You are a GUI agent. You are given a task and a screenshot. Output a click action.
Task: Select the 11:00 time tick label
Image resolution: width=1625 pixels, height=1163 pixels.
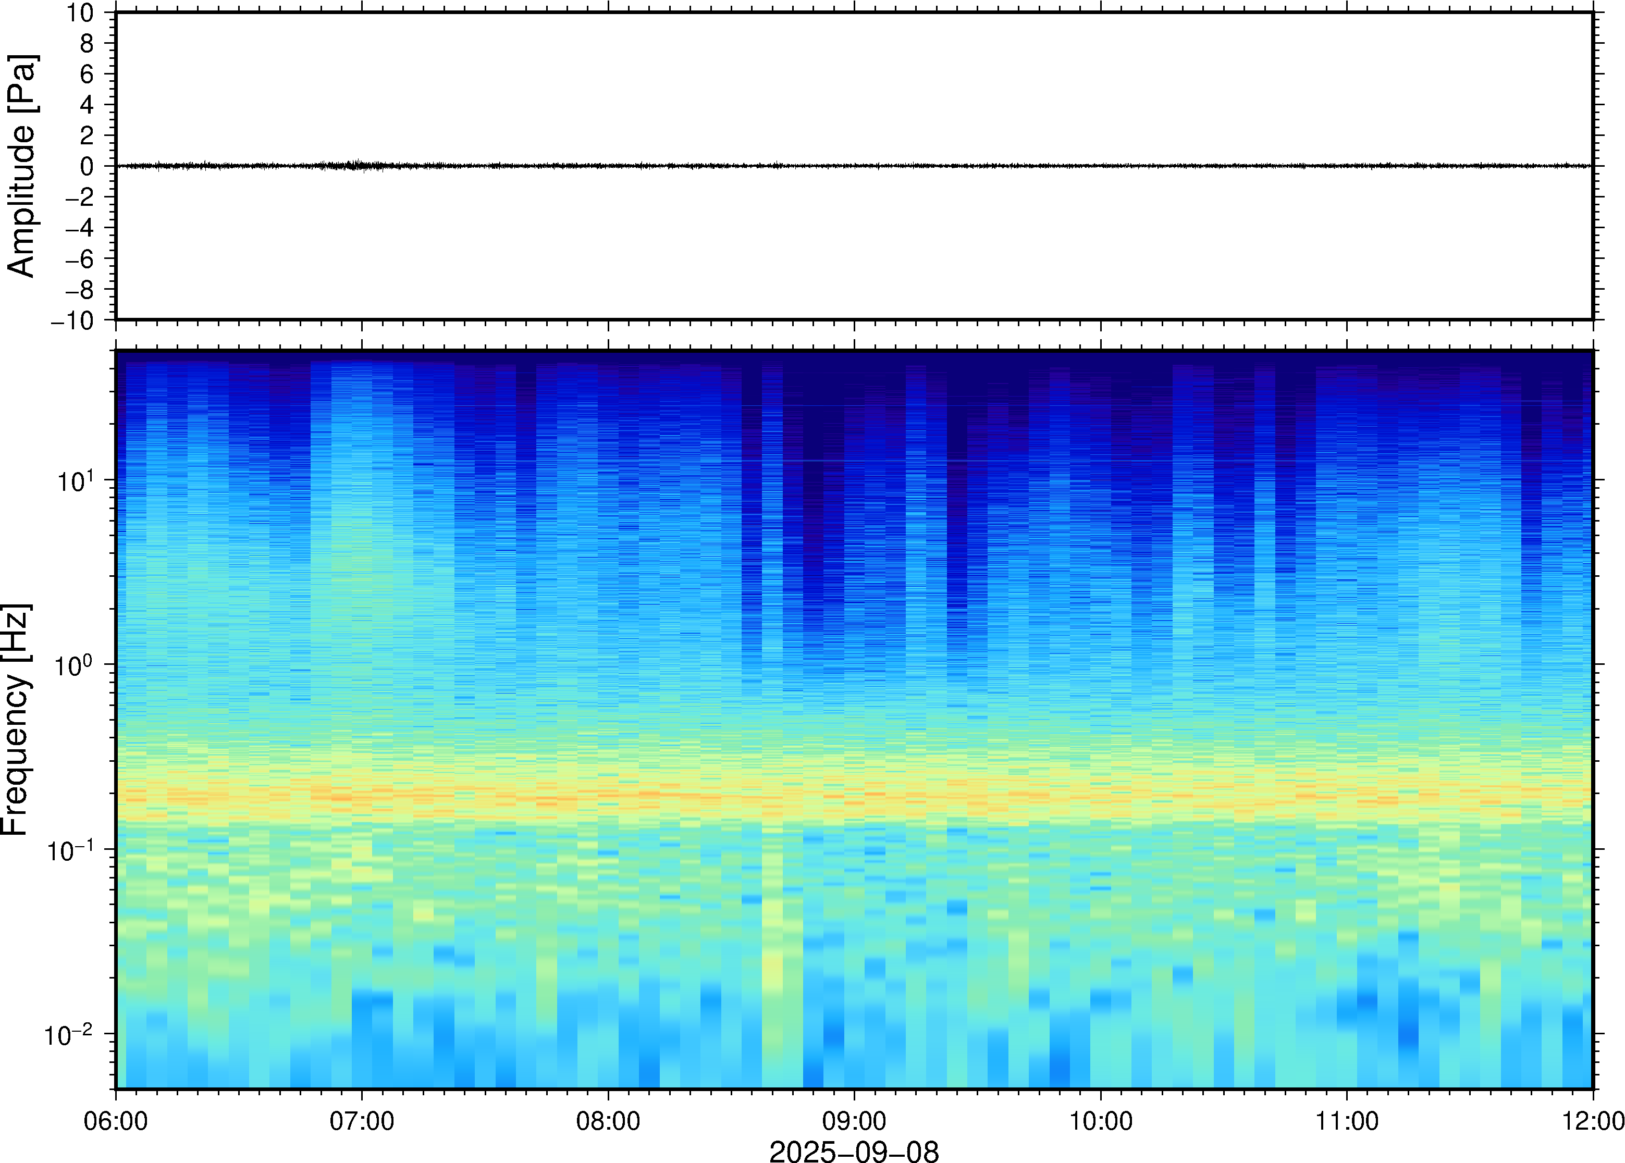1346,1121
